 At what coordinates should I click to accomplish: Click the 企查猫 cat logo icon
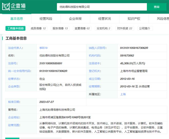coord(6,7)
